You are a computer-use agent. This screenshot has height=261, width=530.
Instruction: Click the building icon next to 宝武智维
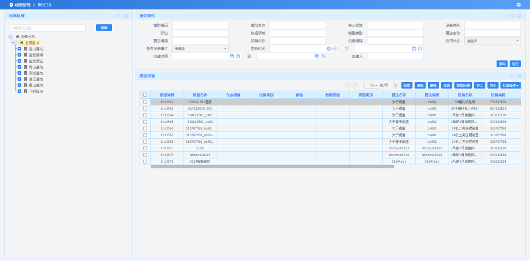[x=25, y=55]
